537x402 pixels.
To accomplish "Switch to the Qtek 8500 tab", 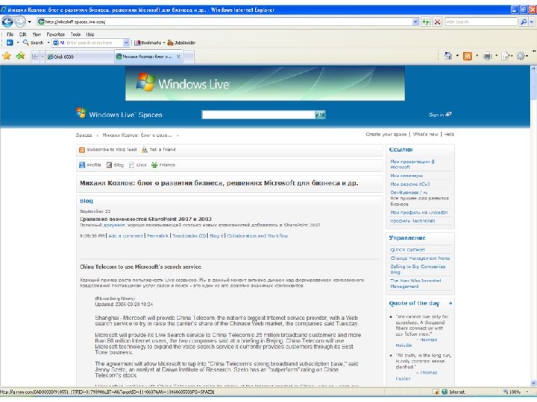I will click(x=80, y=57).
